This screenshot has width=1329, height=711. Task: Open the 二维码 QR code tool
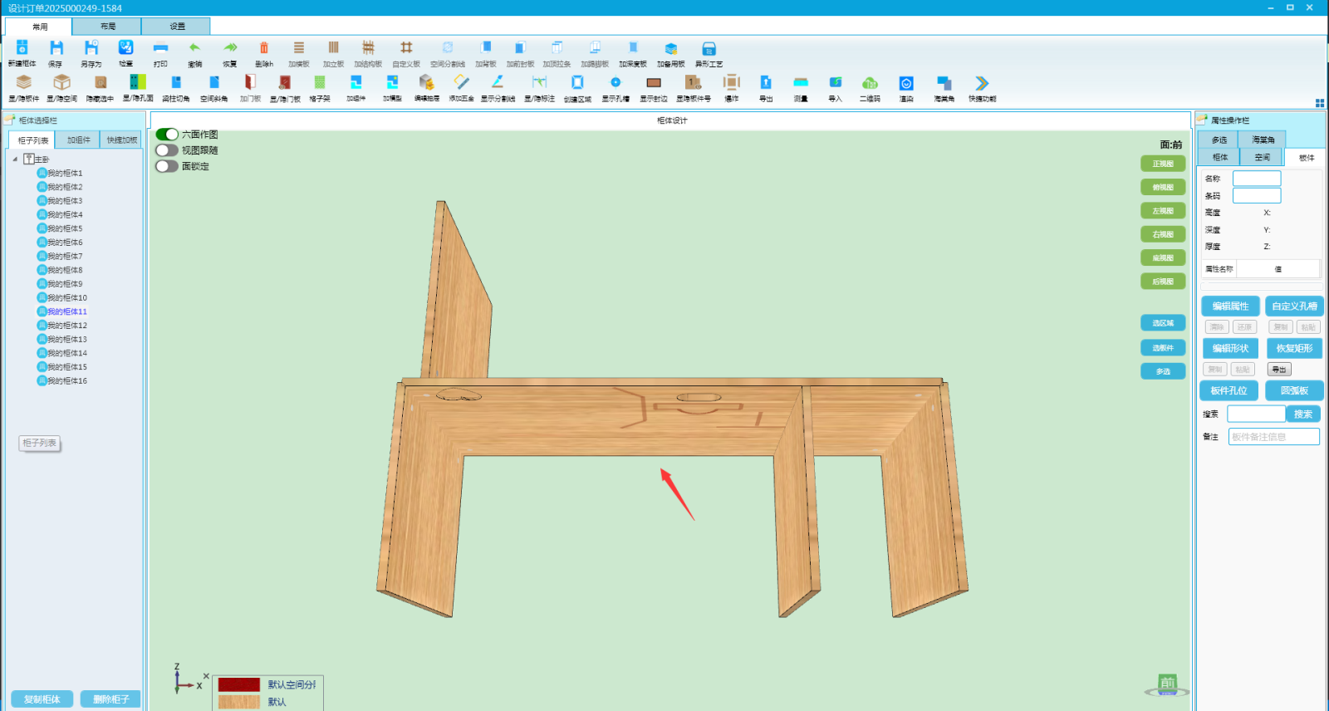870,83
